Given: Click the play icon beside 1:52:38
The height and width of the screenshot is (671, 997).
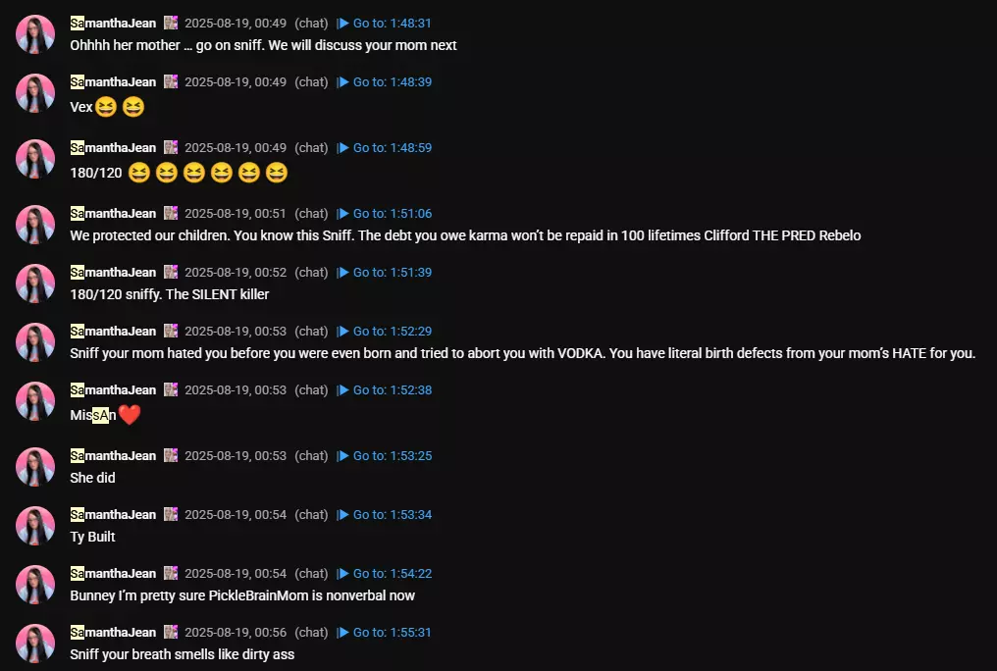Looking at the screenshot, I should 343,390.
